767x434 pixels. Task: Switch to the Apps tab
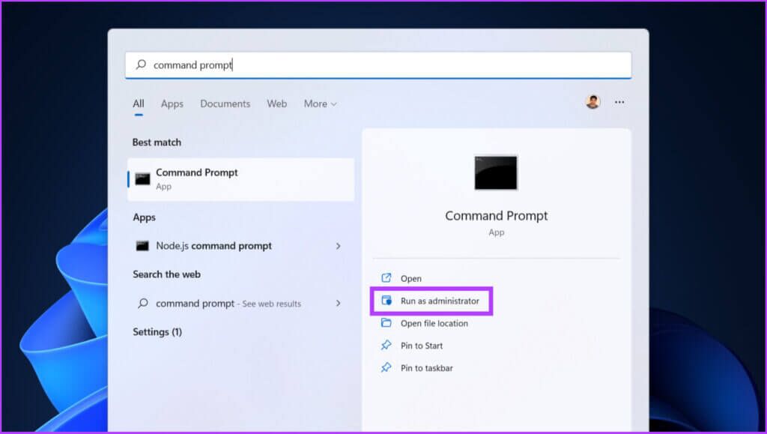[x=172, y=103]
